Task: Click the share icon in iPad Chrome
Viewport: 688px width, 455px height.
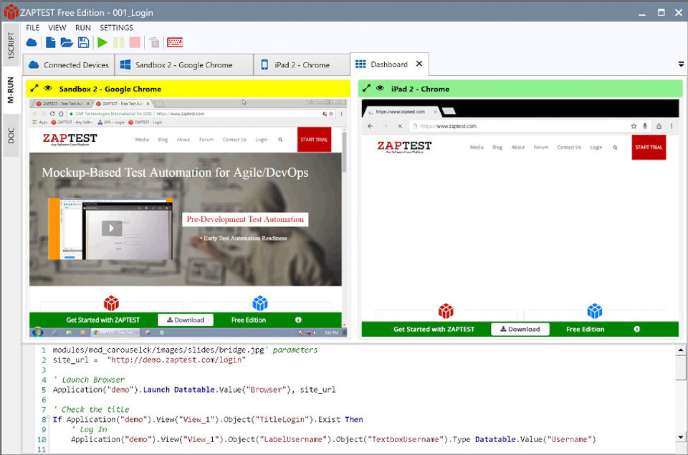Action: (x=659, y=126)
